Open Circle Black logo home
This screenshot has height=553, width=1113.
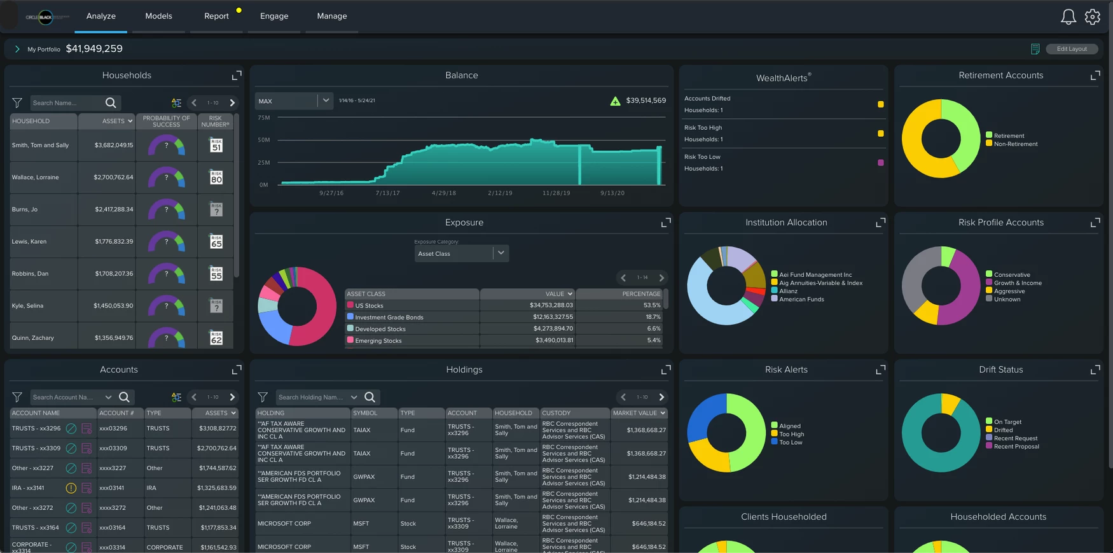click(x=46, y=17)
